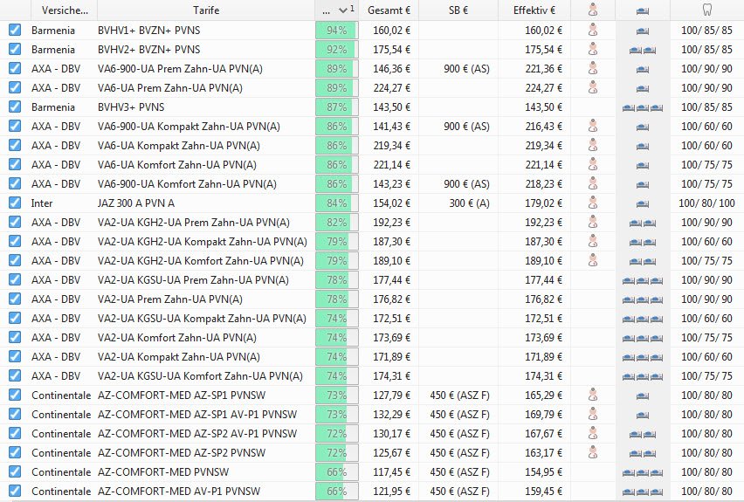Uncheck checkbox for Inter JAZ 300 A

tap(15, 203)
